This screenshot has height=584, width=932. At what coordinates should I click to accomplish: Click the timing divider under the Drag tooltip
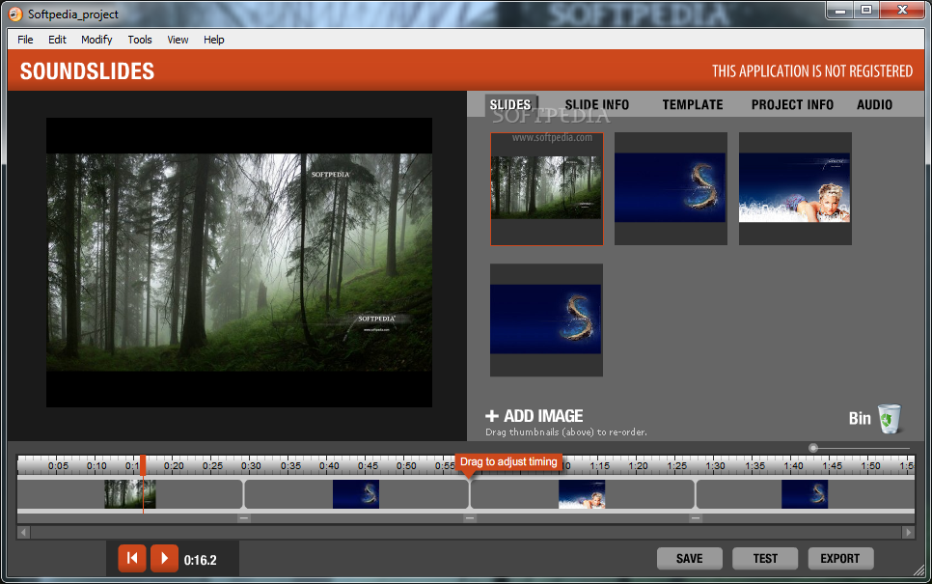[470, 495]
